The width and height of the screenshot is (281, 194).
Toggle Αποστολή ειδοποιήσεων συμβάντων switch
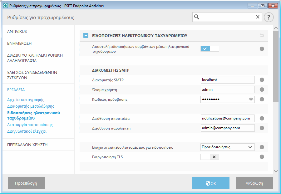[x=210, y=49]
